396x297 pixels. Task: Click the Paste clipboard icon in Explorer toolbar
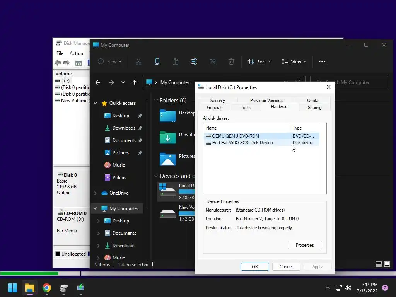tap(176, 61)
